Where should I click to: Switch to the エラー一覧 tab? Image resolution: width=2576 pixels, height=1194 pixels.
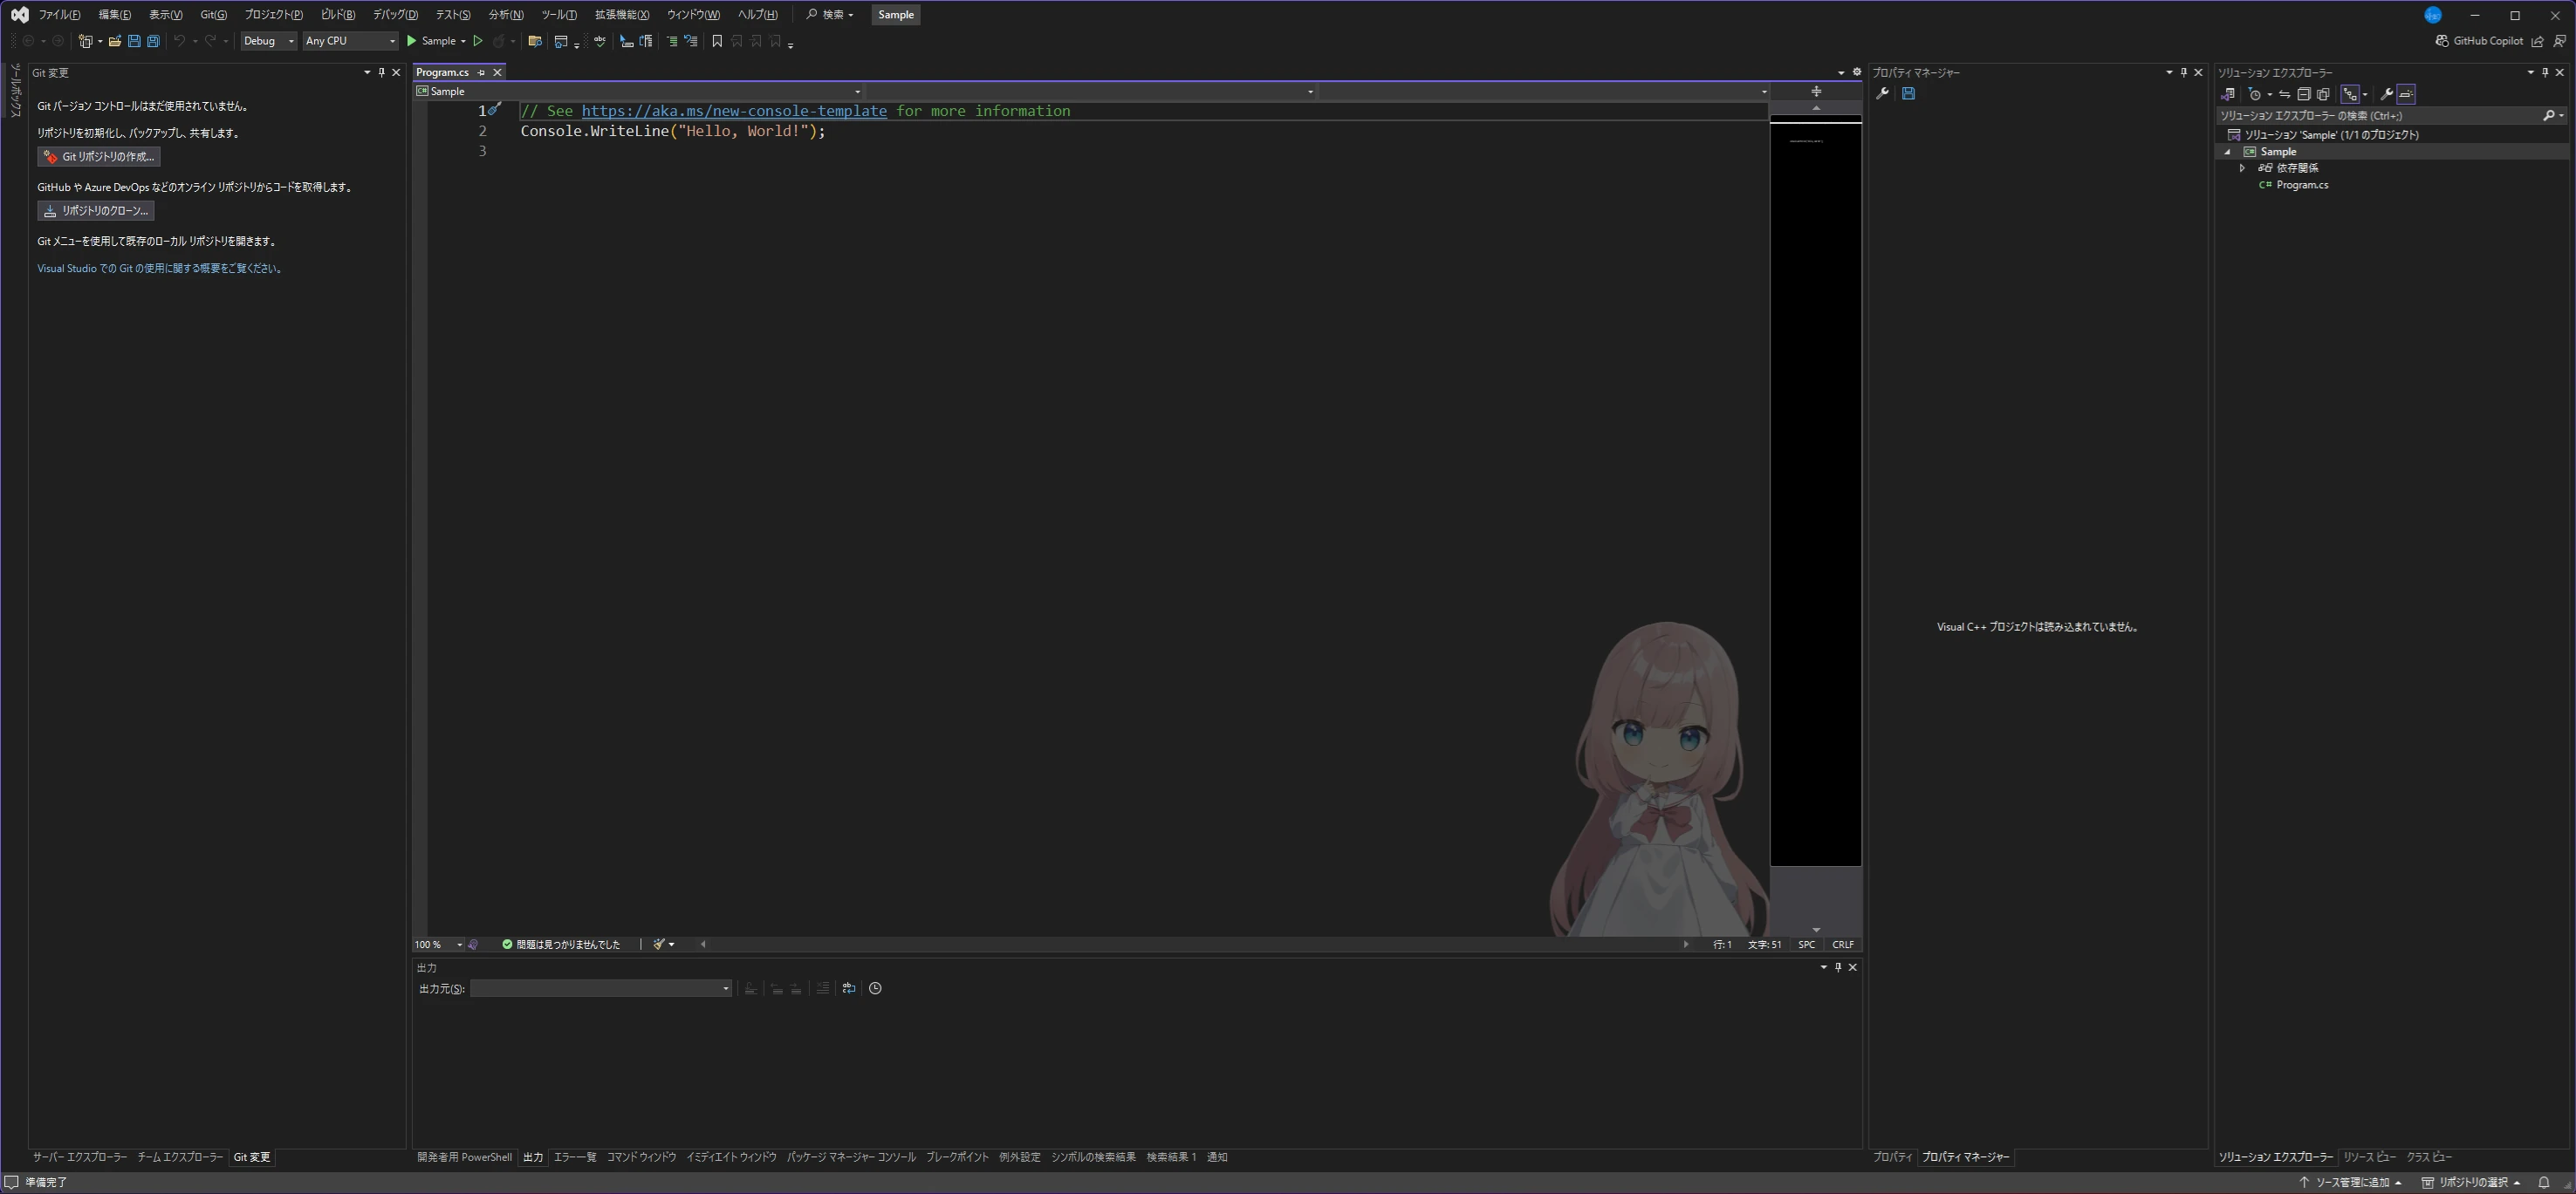pyautogui.click(x=575, y=1157)
